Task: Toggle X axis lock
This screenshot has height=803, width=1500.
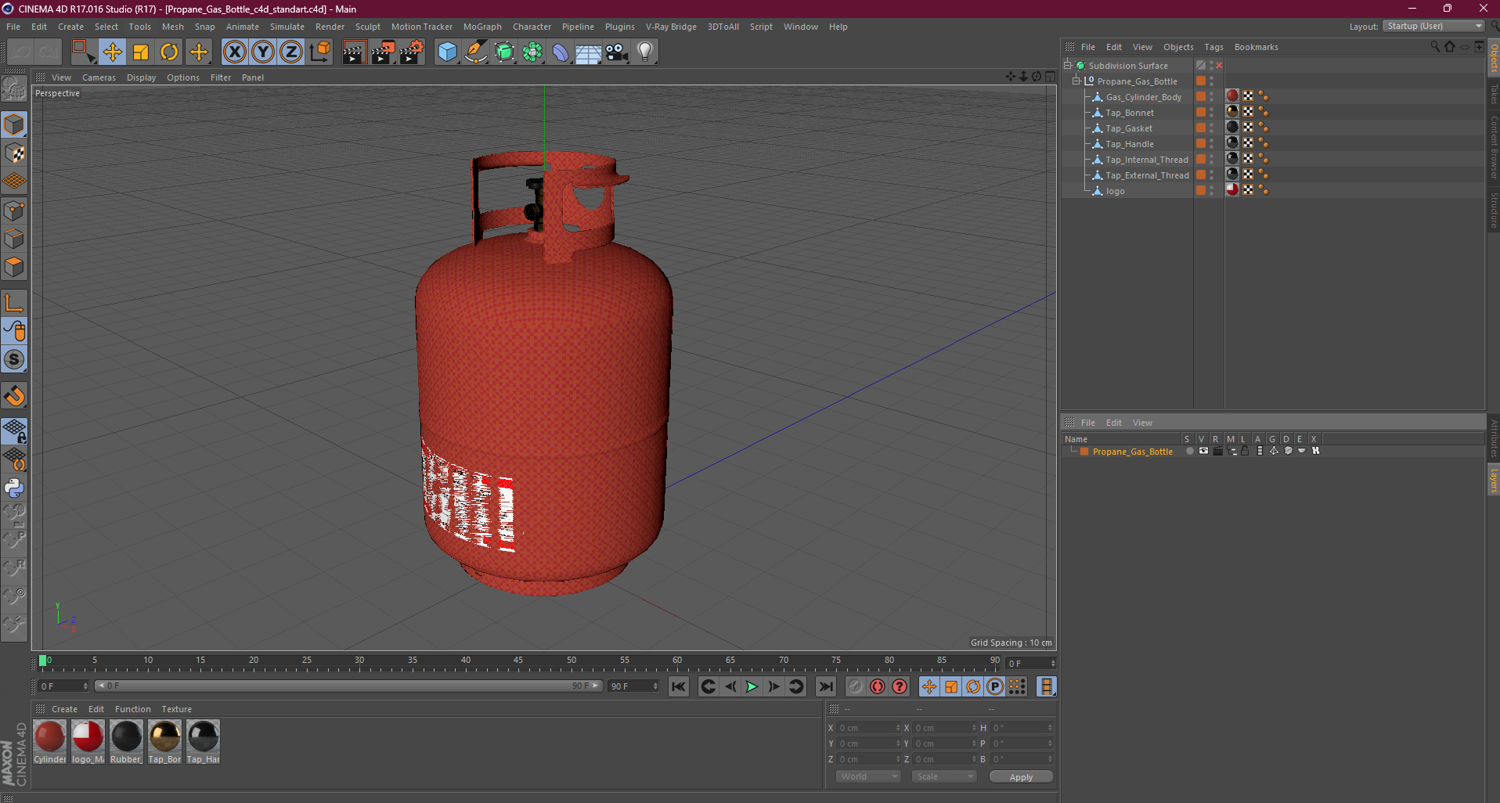Action: point(234,52)
